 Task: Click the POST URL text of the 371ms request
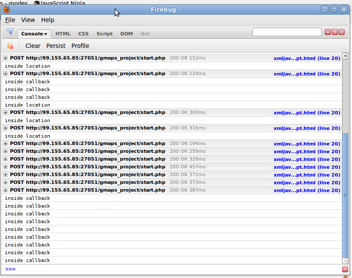click(96, 174)
